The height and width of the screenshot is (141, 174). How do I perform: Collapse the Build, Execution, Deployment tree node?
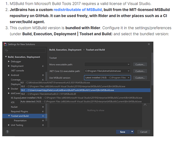click(6, 57)
